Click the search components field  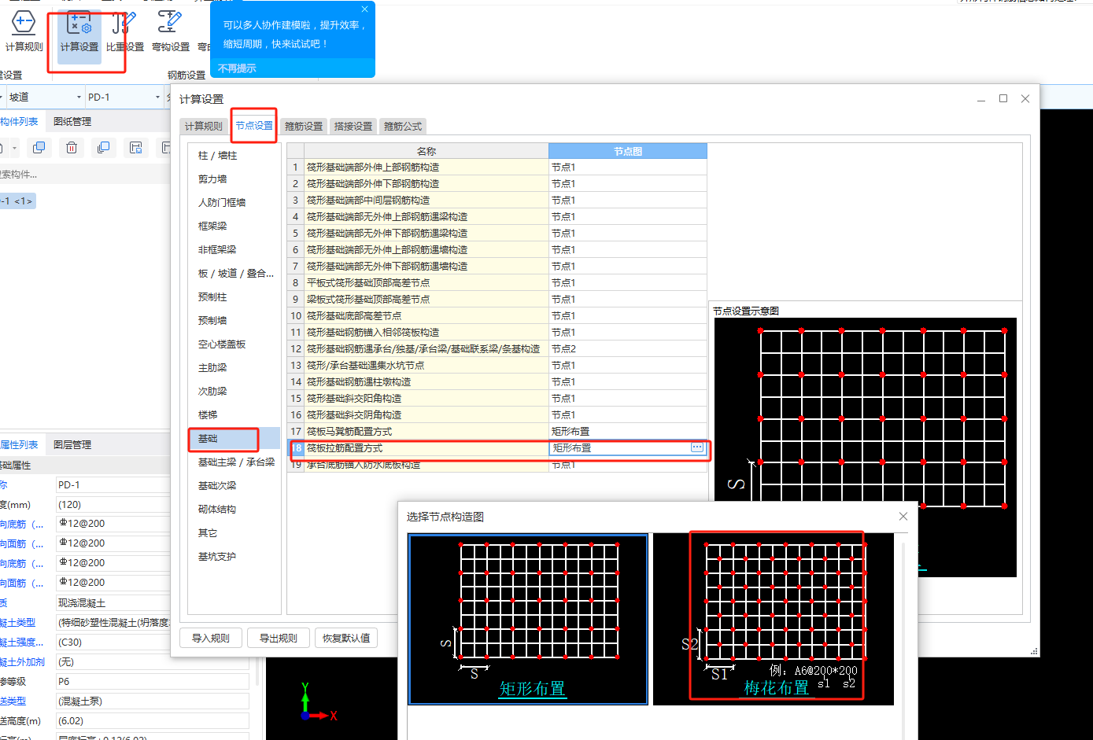pos(85,174)
